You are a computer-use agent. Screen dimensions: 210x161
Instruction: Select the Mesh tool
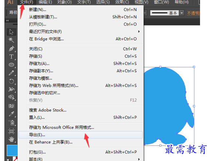[11, 106]
